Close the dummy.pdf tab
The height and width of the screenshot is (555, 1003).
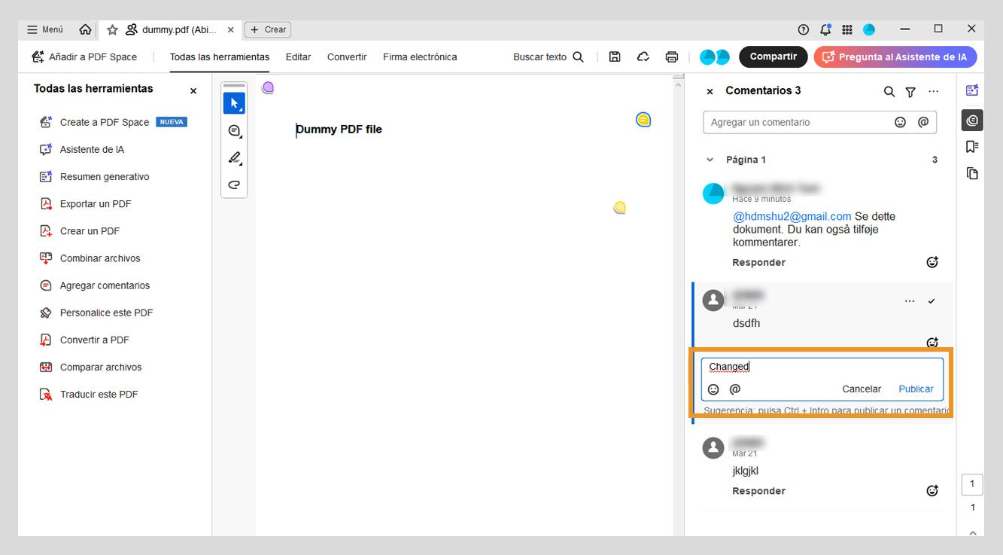(231, 30)
